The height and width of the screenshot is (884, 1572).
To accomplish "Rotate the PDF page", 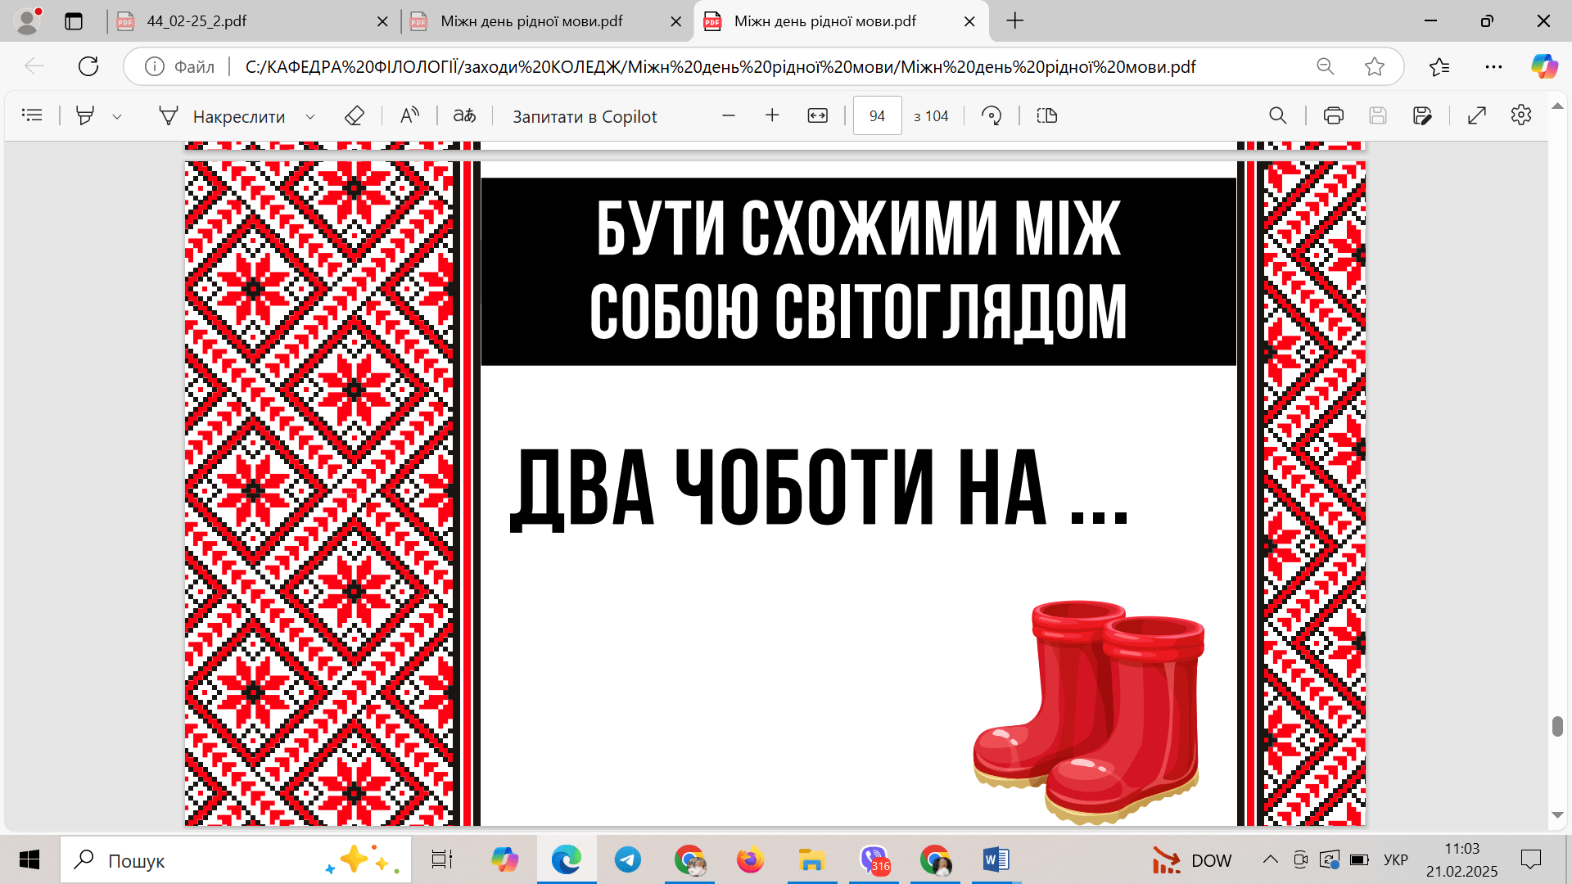I will click(992, 115).
